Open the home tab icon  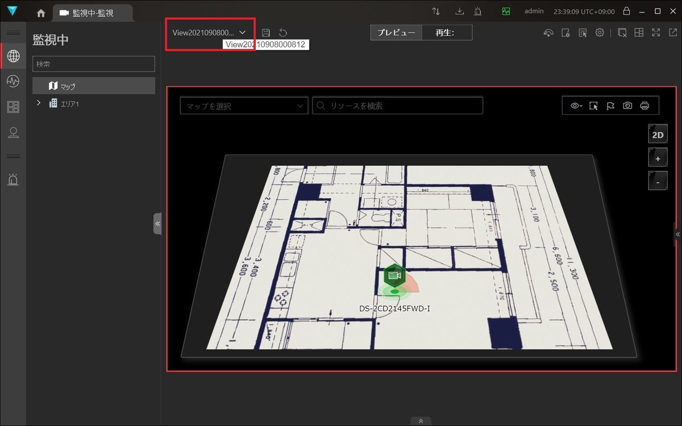pyautogui.click(x=40, y=12)
